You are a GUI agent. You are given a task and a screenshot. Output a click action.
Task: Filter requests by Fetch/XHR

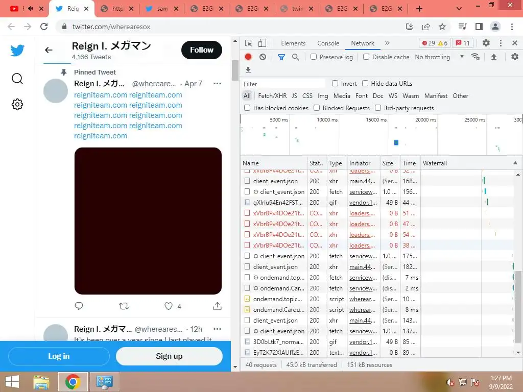coord(272,96)
